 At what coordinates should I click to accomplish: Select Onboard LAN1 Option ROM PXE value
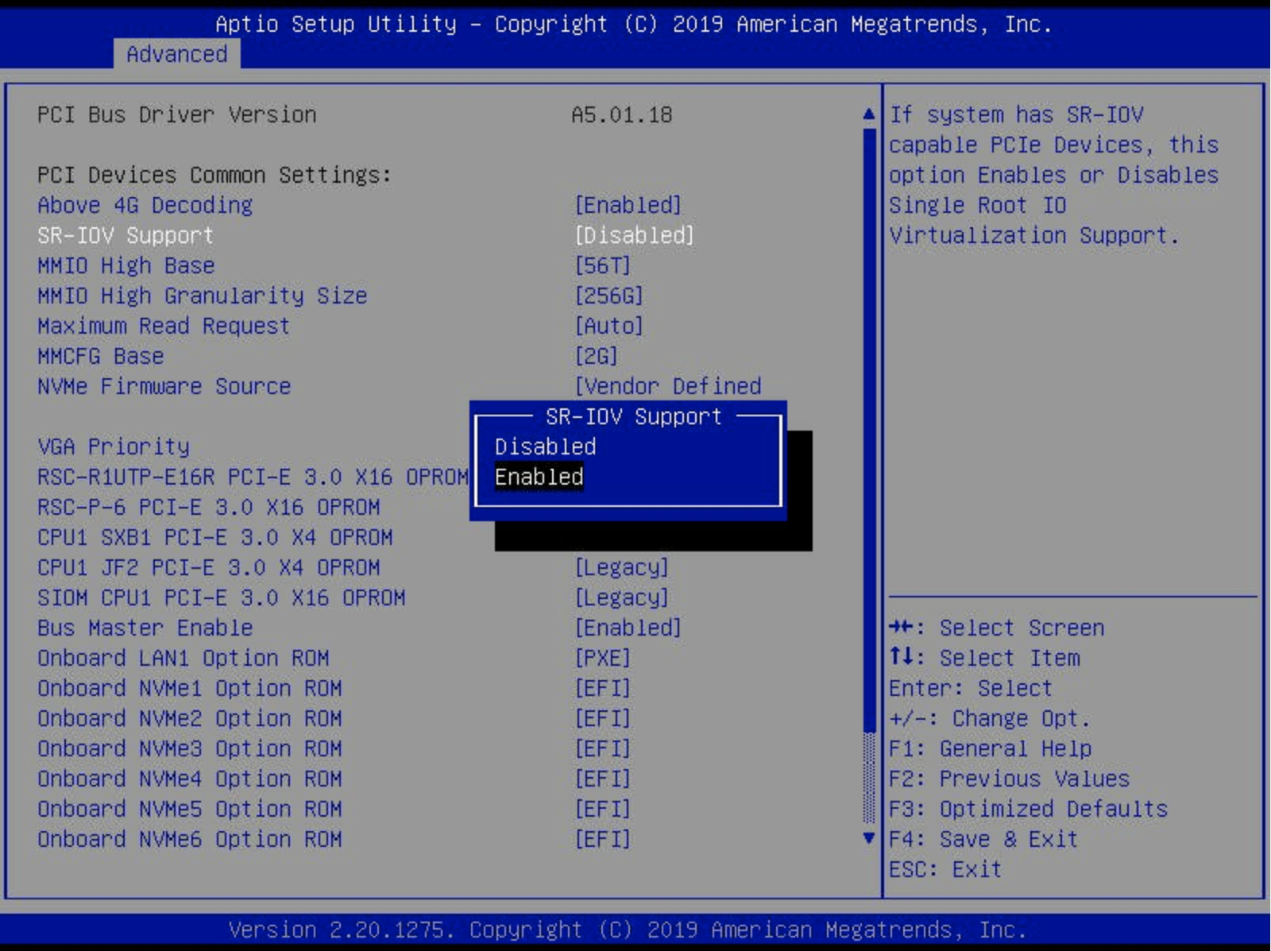602,658
